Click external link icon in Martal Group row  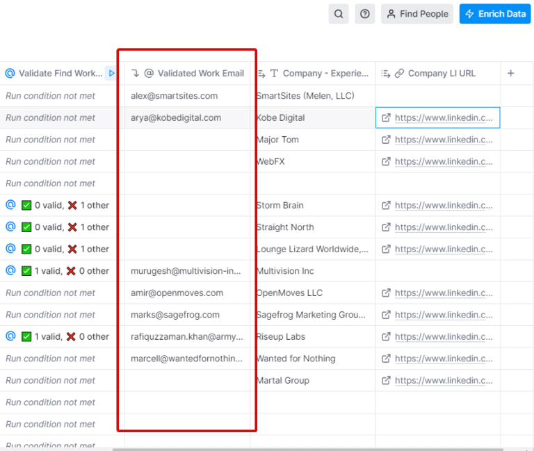coord(386,380)
